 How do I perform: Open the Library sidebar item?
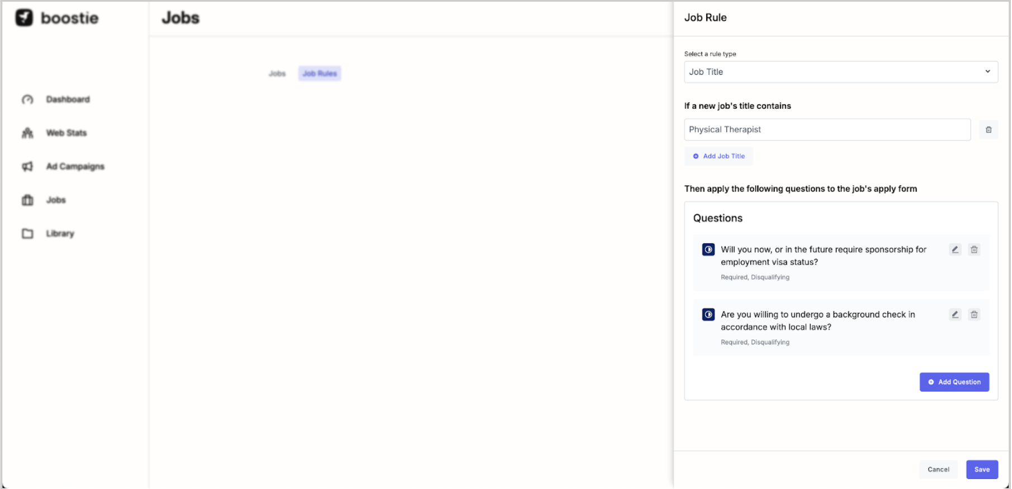(x=60, y=233)
